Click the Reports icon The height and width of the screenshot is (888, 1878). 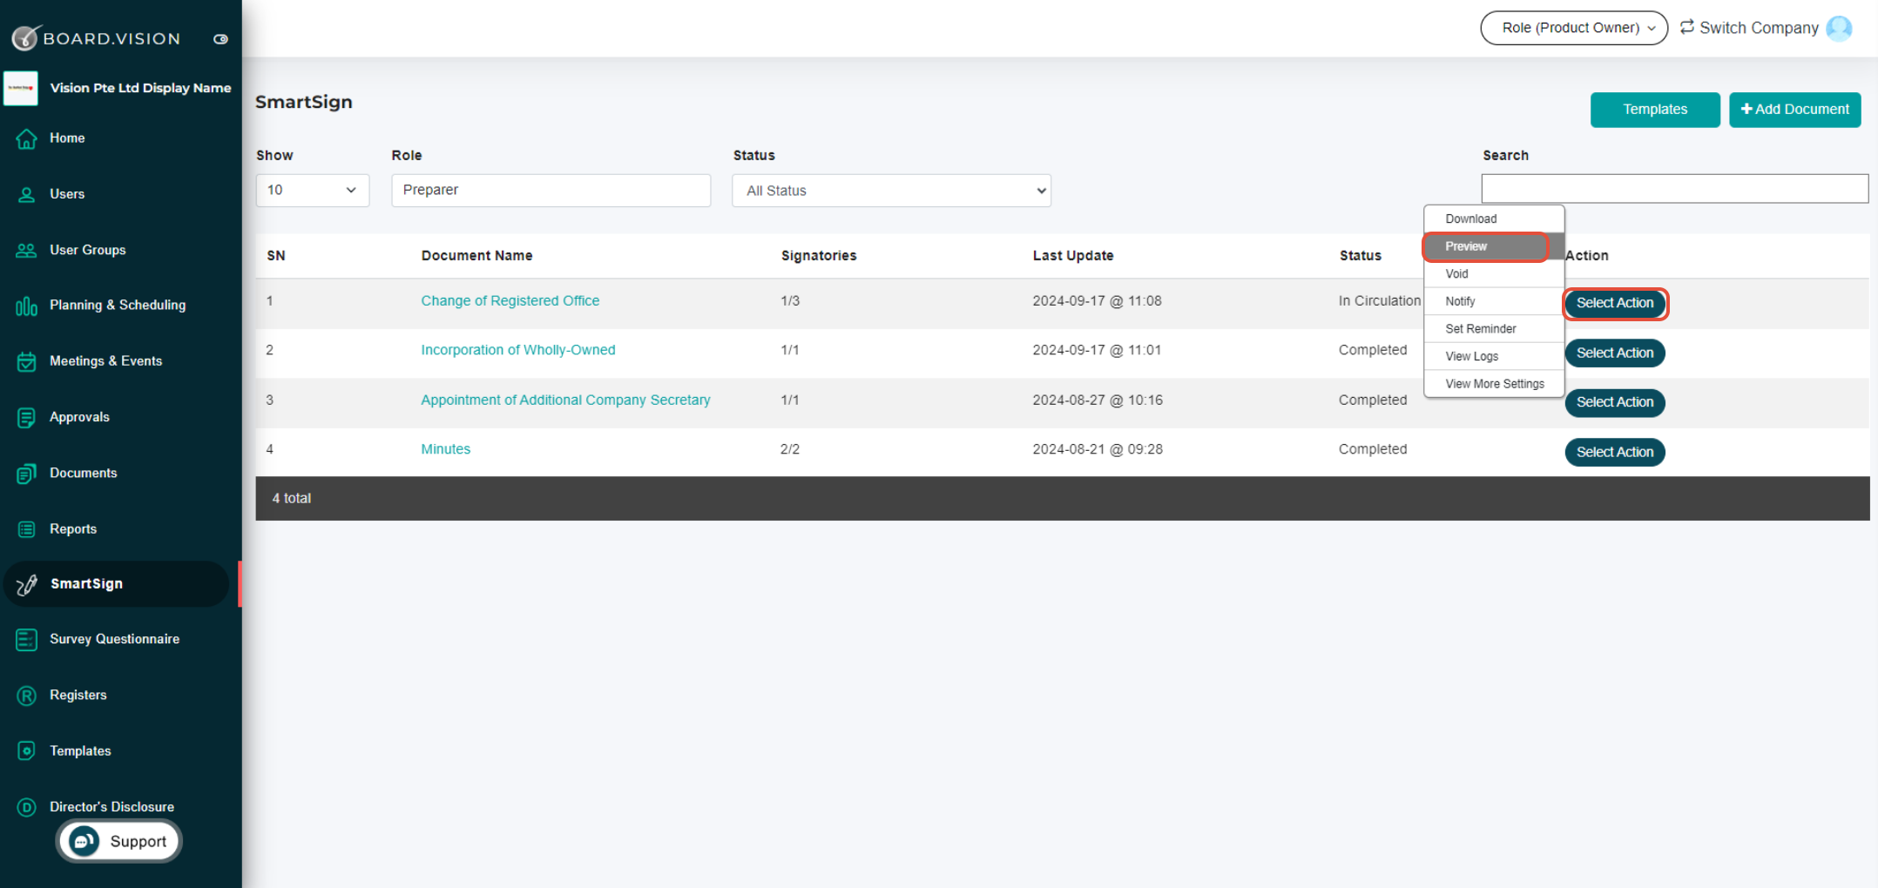click(x=27, y=529)
